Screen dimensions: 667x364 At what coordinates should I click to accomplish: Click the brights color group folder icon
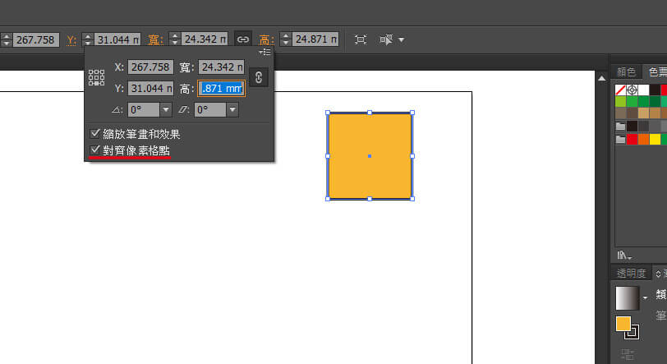(621, 139)
